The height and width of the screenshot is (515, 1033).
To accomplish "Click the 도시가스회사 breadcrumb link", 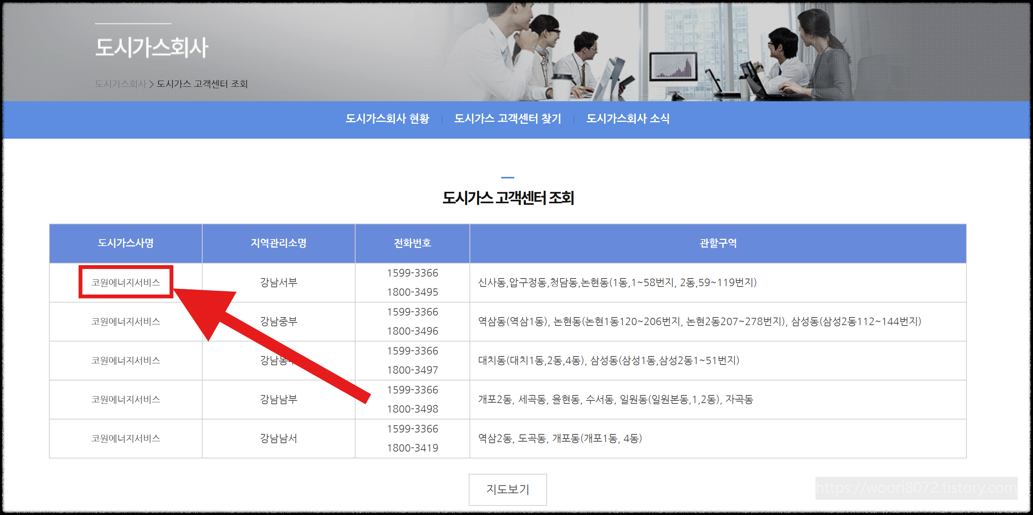I will tap(120, 84).
